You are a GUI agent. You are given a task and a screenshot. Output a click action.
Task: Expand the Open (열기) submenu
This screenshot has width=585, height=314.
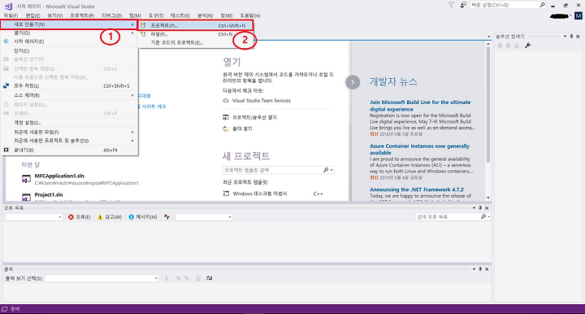click(69, 33)
